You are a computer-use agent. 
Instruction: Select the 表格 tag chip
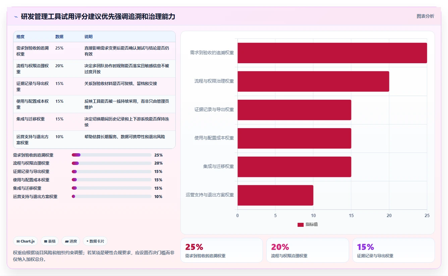[50, 241]
